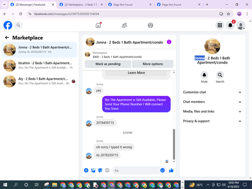Open File Explorer from taskbar
The height and width of the screenshot is (189, 252).
coord(54,185)
